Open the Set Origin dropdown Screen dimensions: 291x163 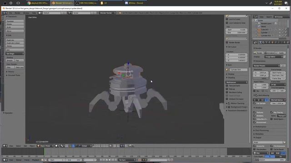coord(15,53)
